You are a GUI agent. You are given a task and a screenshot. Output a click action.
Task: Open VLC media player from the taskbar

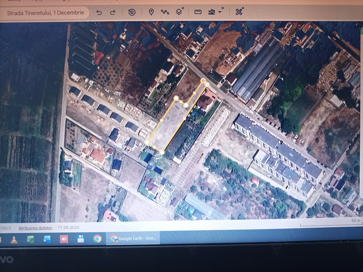pyautogui.click(x=14, y=239)
